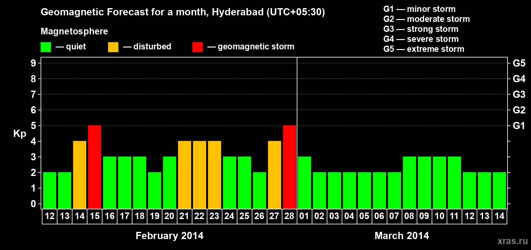
Task: Click the green bar for March 14
Action: point(499,190)
